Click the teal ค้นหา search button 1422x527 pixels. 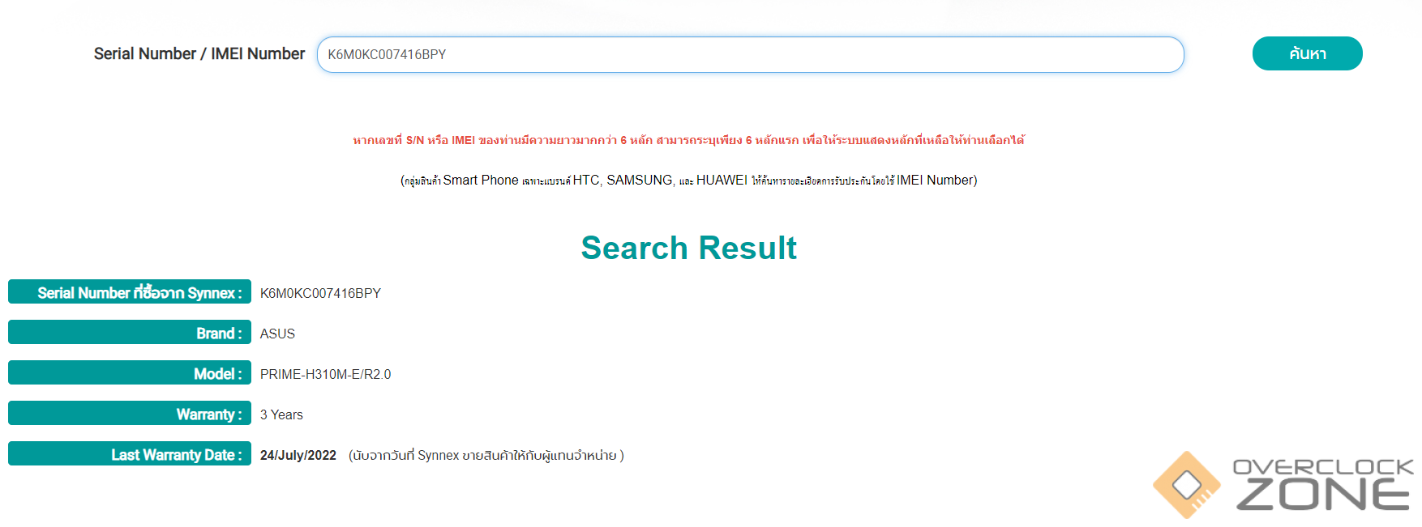pos(1307,53)
